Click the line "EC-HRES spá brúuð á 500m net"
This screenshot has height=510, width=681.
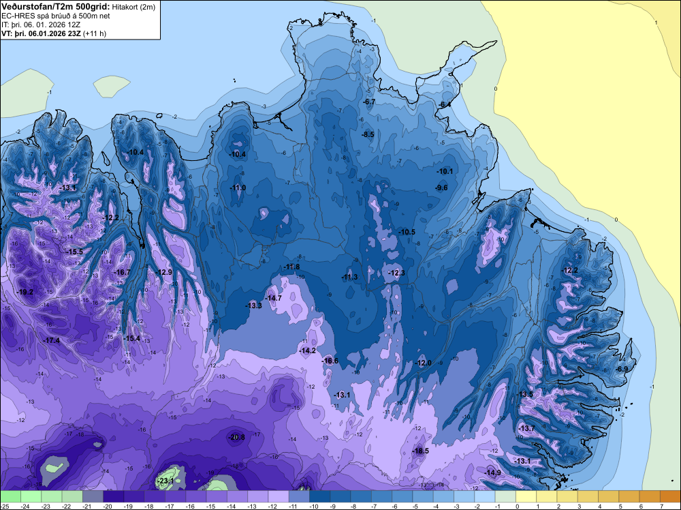pos(56,16)
